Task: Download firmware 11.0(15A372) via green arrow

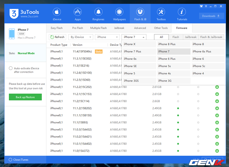Action: pyautogui.click(x=217, y=151)
